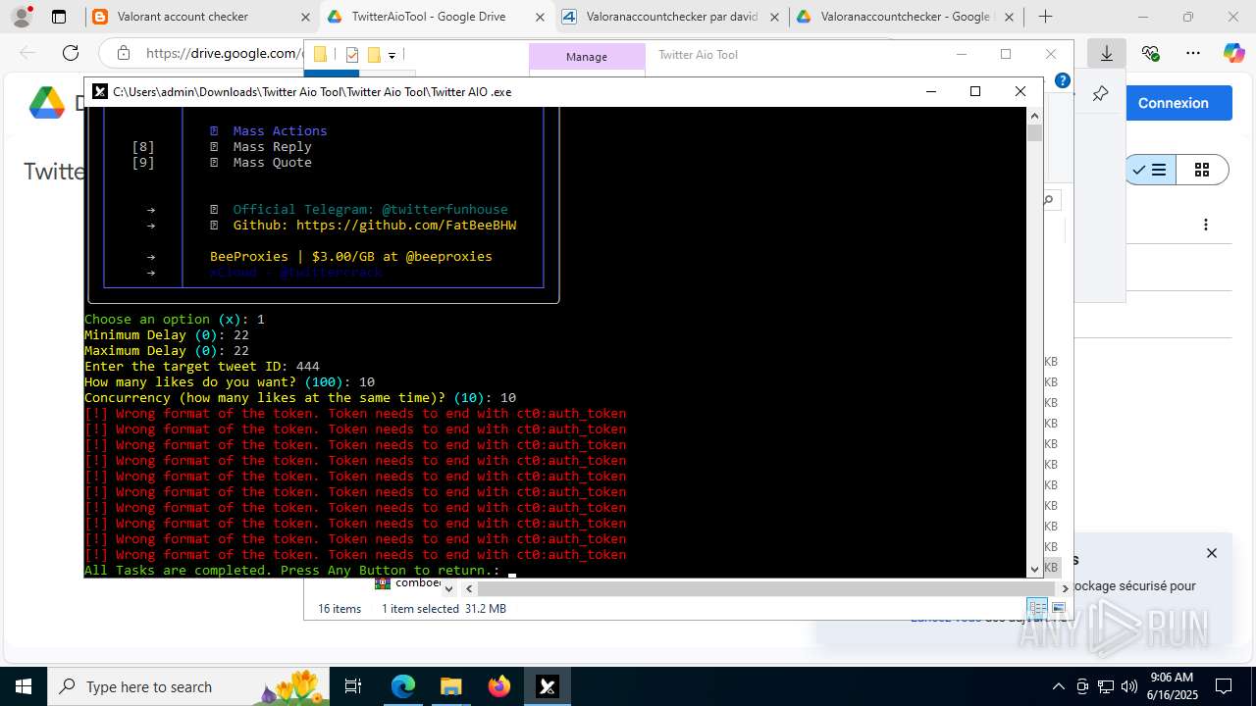Open network status tray icon

(x=1106, y=686)
